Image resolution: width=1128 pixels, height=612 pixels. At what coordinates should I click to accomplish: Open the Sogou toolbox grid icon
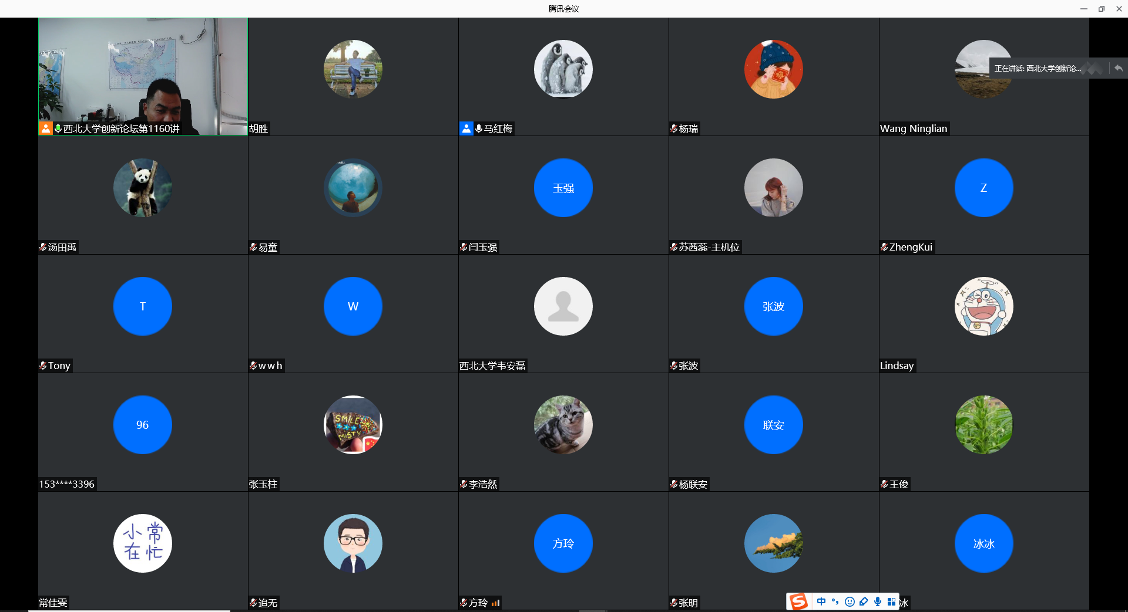[891, 601]
